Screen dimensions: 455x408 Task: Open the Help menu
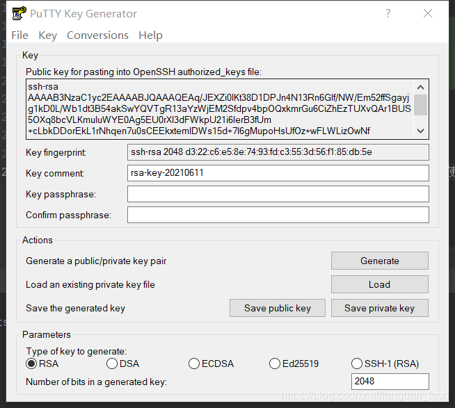[x=150, y=35]
